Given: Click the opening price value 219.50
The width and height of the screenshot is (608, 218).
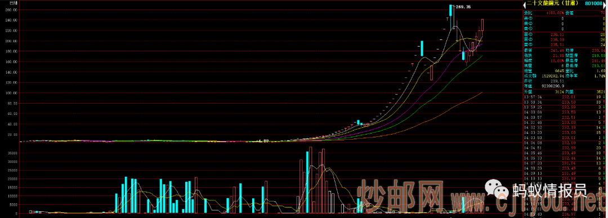Looking at the screenshot, I should (598, 55).
